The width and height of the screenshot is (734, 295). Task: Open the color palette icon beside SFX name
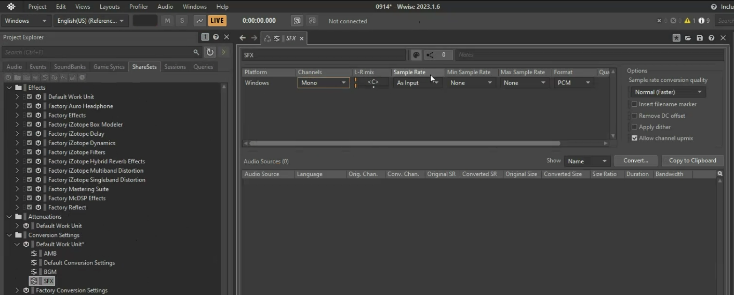click(x=416, y=55)
